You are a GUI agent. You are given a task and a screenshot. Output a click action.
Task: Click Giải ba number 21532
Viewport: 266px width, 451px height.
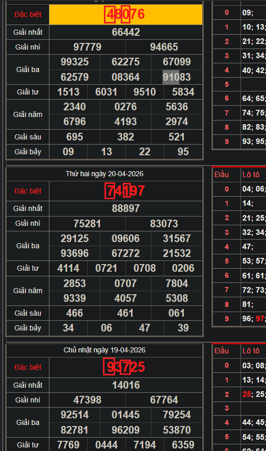(x=177, y=253)
